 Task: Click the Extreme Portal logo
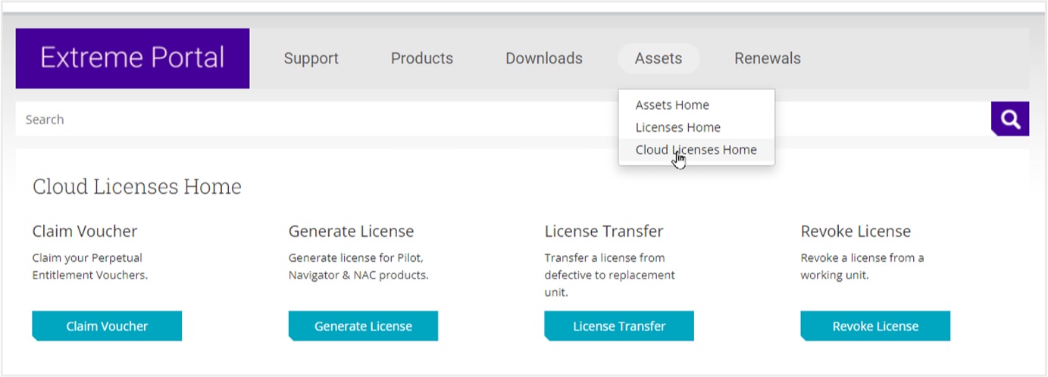(133, 58)
